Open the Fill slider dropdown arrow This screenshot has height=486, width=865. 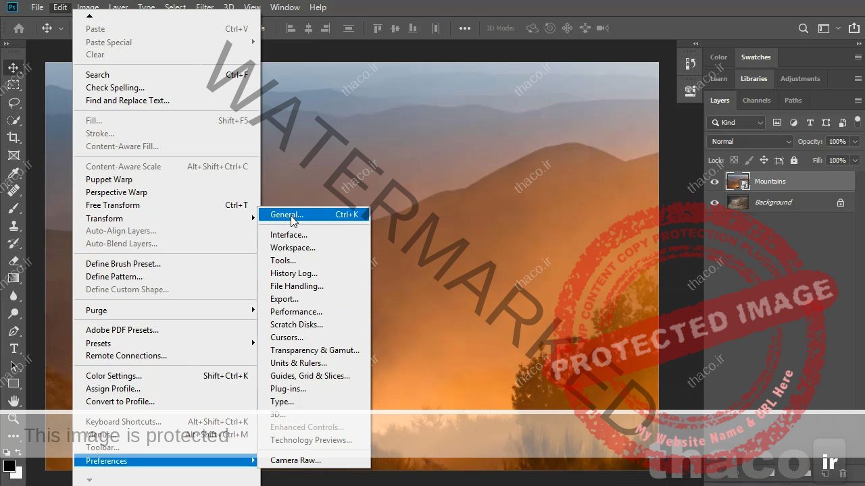coord(855,161)
